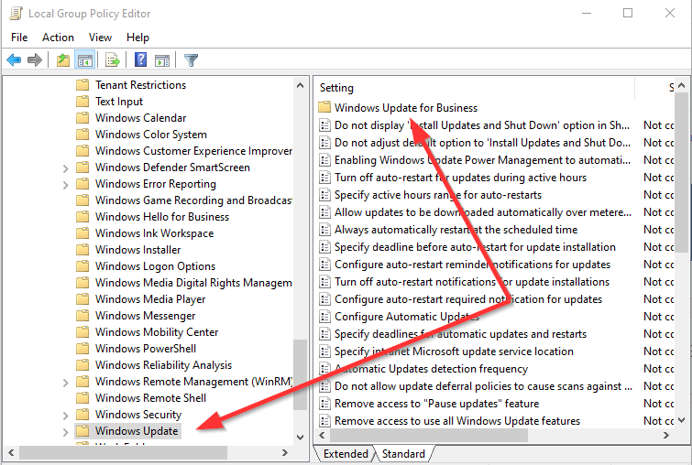692x465 pixels.
Task: Open the Action menu
Action: (58, 38)
